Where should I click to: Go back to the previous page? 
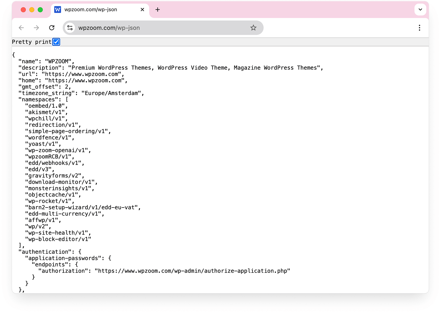coord(21,28)
